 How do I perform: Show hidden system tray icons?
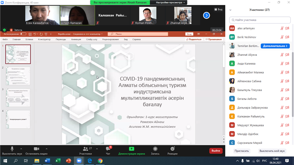click(237, 161)
